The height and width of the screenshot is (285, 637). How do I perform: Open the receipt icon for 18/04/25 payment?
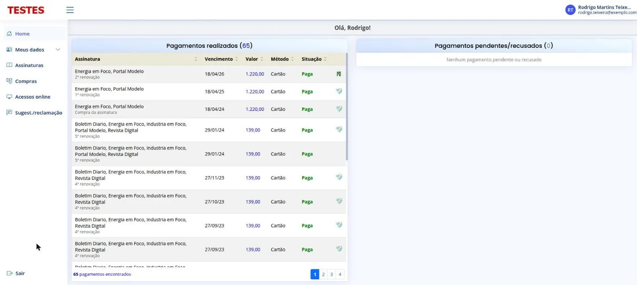click(x=339, y=91)
